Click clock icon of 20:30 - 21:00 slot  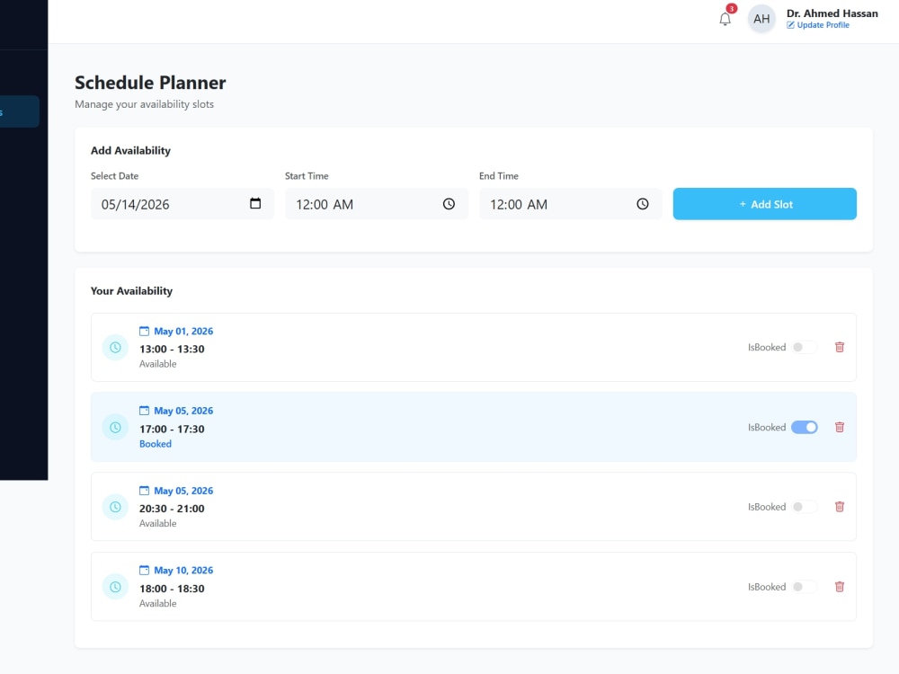click(x=115, y=507)
